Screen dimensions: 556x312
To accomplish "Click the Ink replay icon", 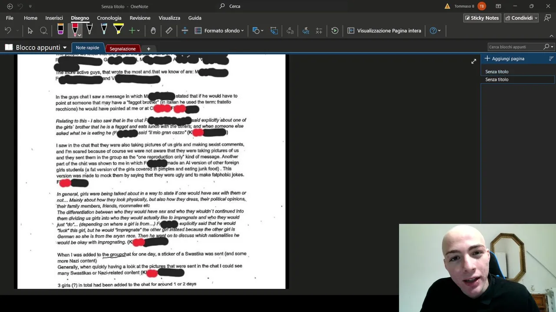I will tap(335, 30).
